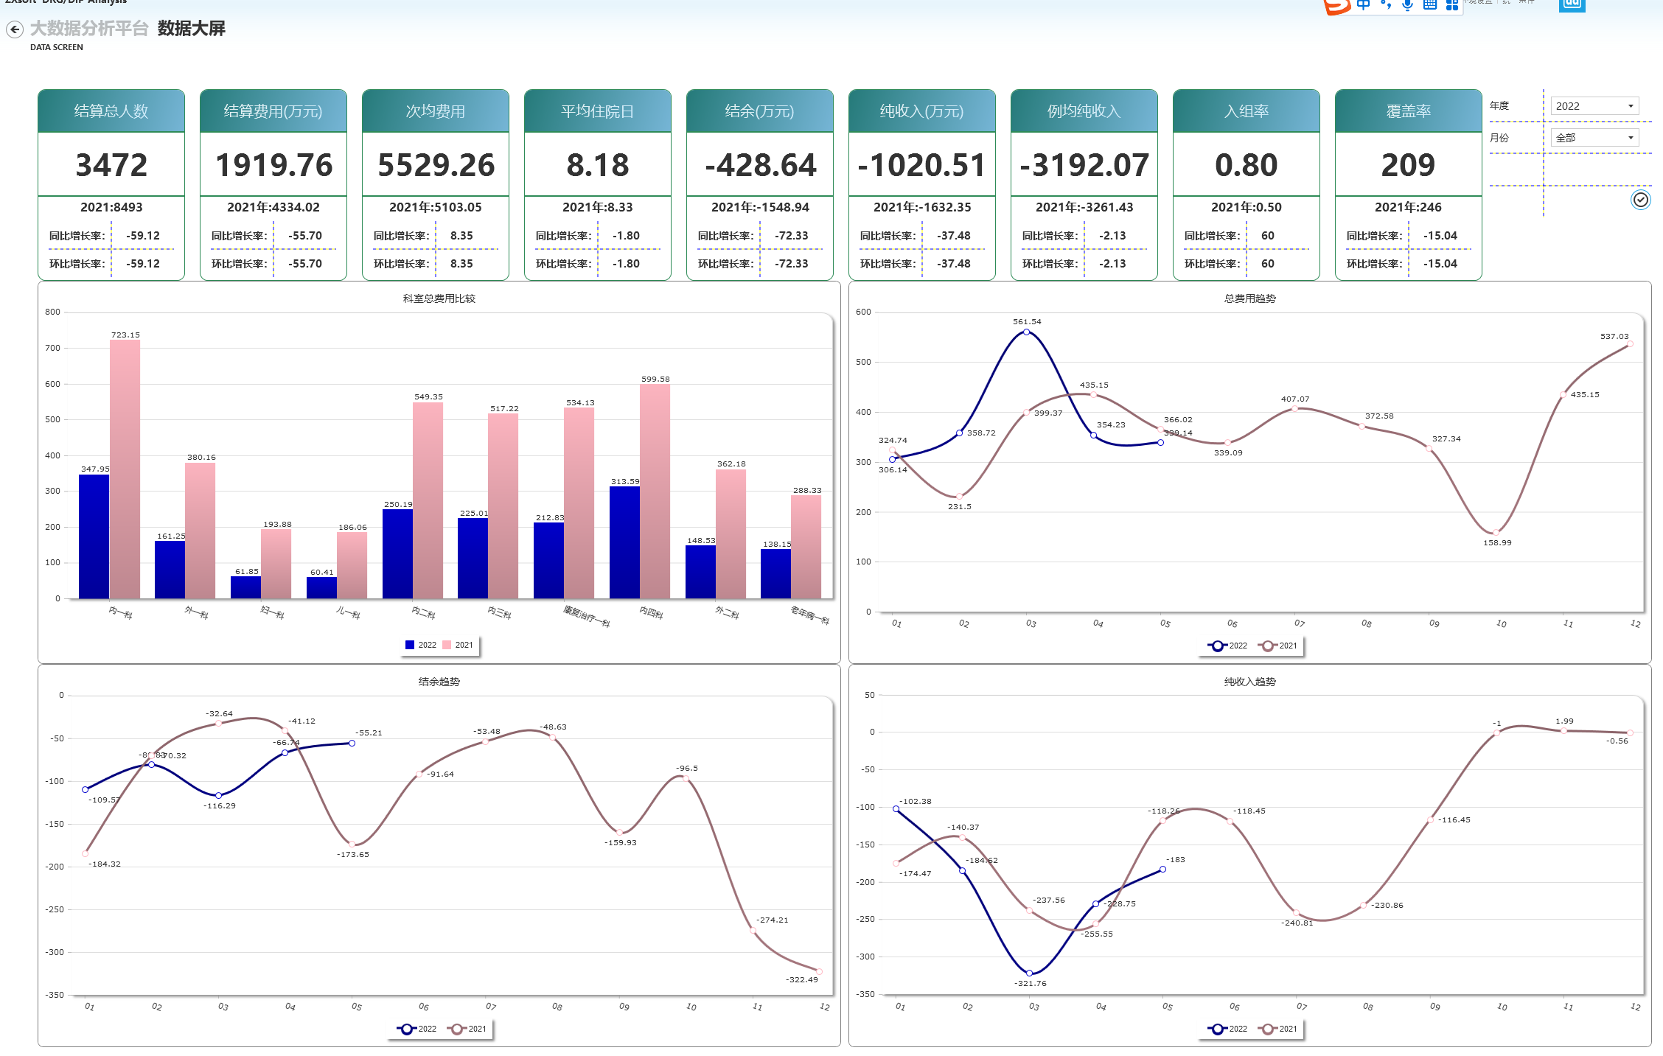Image resolution: width=1663 pixels, height=1056 pixels.
Task: Confirm filters with the checkmark circle icon
Action: point(1640,200)
